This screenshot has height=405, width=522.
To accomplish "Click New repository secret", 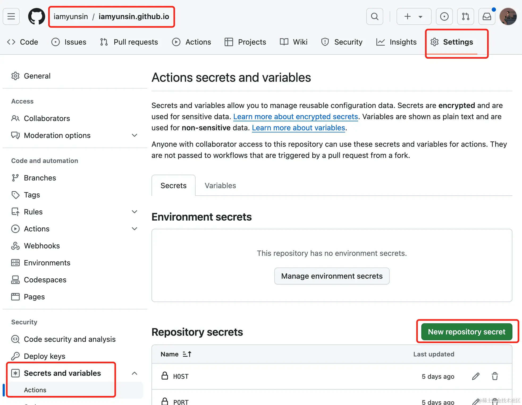I will (466, 331).
